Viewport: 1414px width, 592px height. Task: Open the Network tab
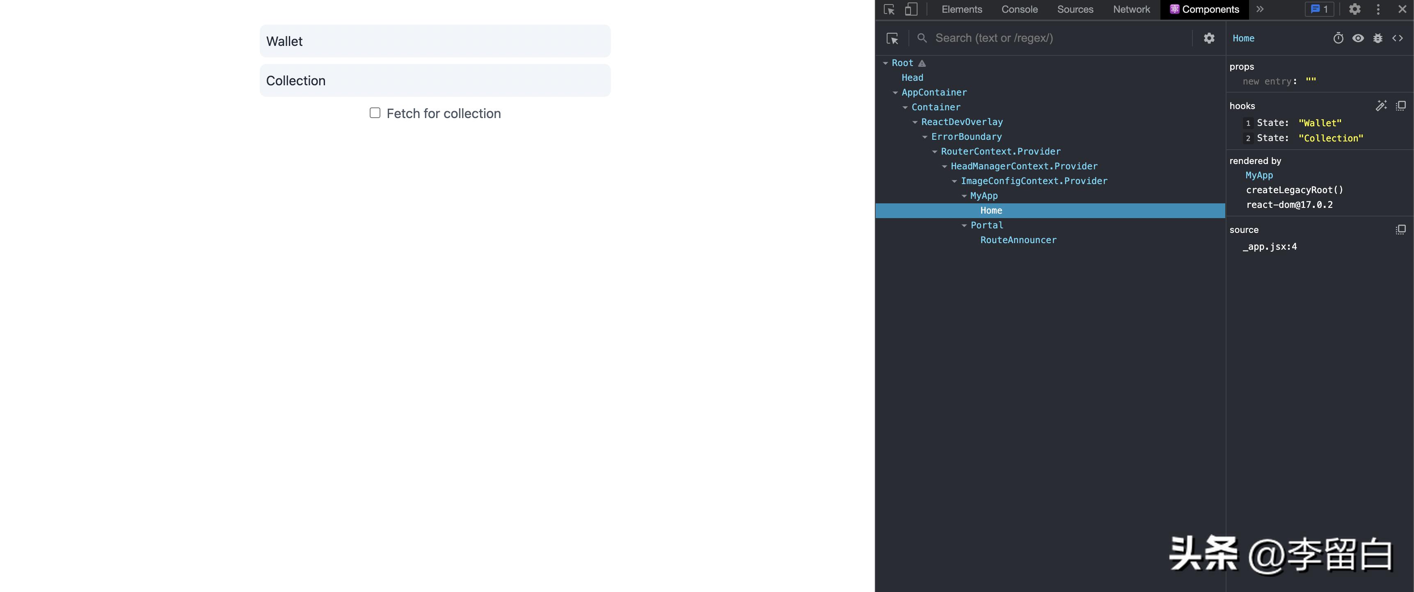pyautogui.click(x=1131, y=9)
